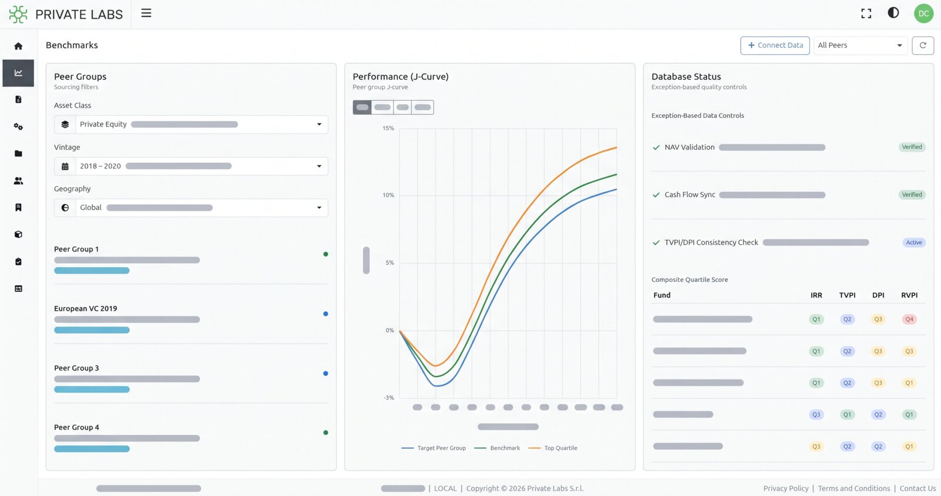This screenshot has width=941, height=496.
Task: Open the clipboard check icon in sidebar
Action: (x=18, y=261)
